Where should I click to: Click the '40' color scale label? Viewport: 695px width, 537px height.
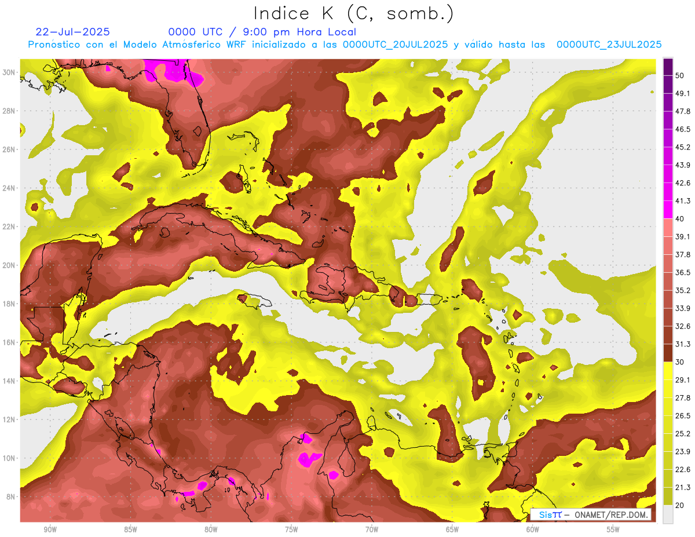(x=680, y=218)
